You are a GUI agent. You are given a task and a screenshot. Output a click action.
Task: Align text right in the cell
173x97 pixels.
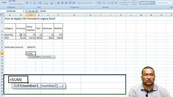point(66,3)
